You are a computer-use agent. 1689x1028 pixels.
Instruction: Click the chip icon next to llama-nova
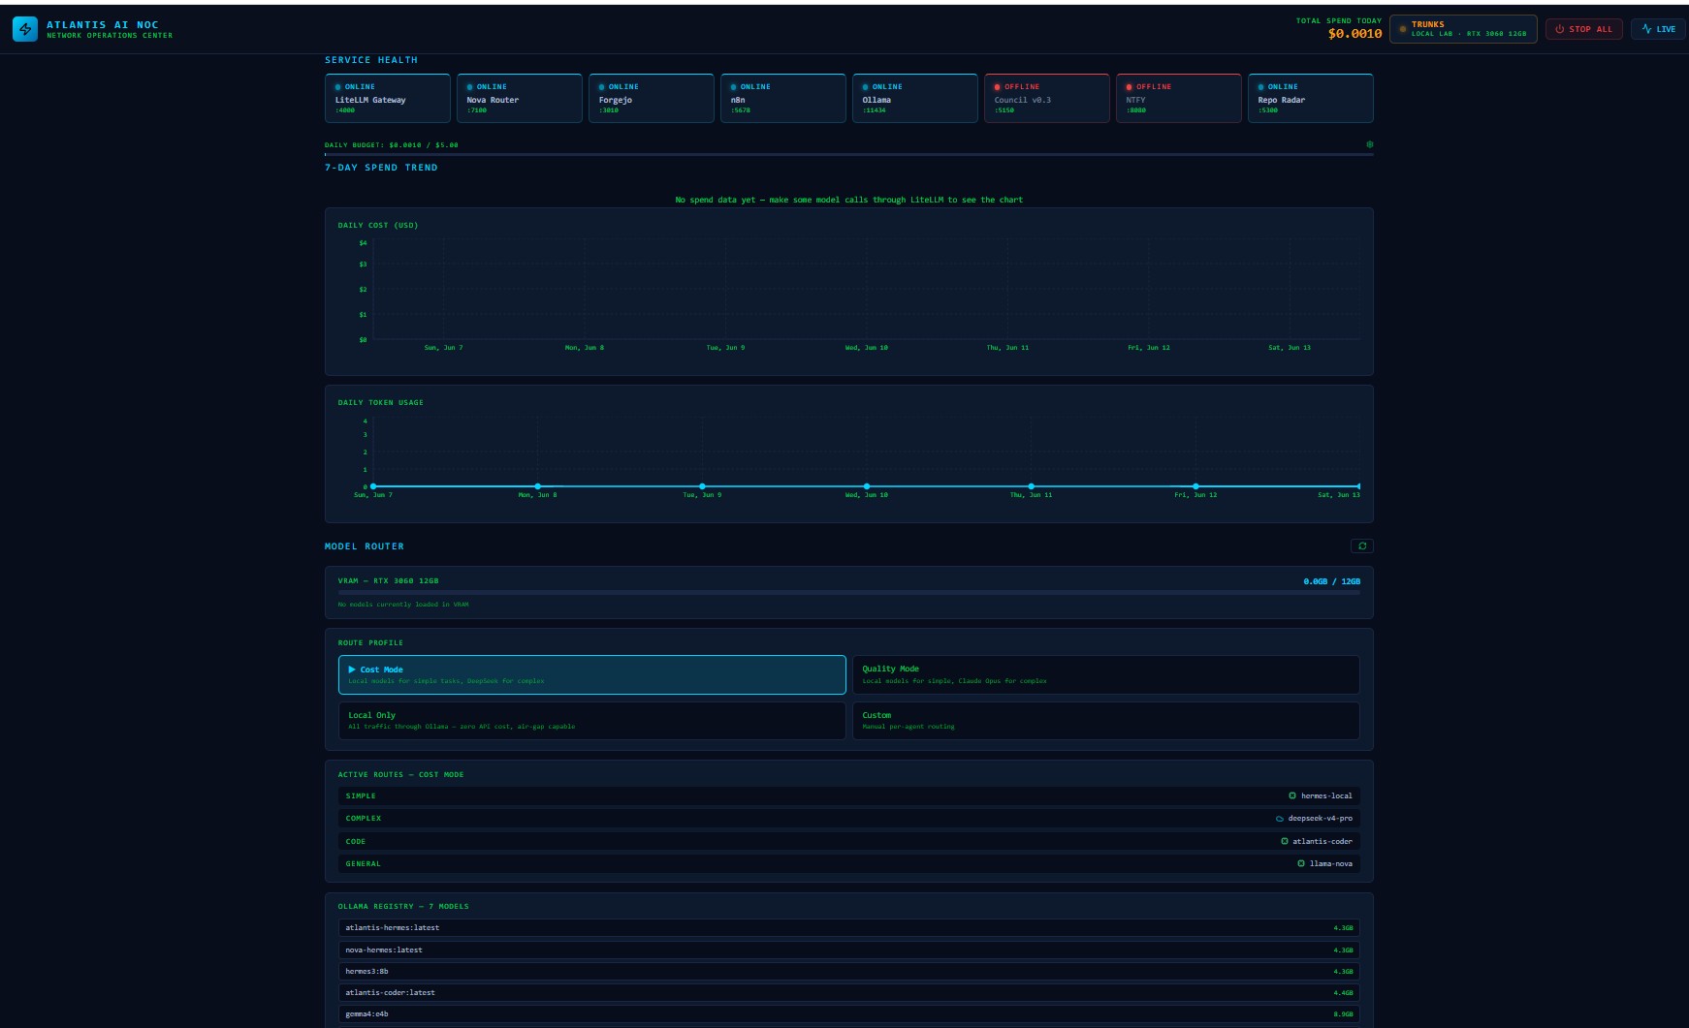tap(1301, 863)
